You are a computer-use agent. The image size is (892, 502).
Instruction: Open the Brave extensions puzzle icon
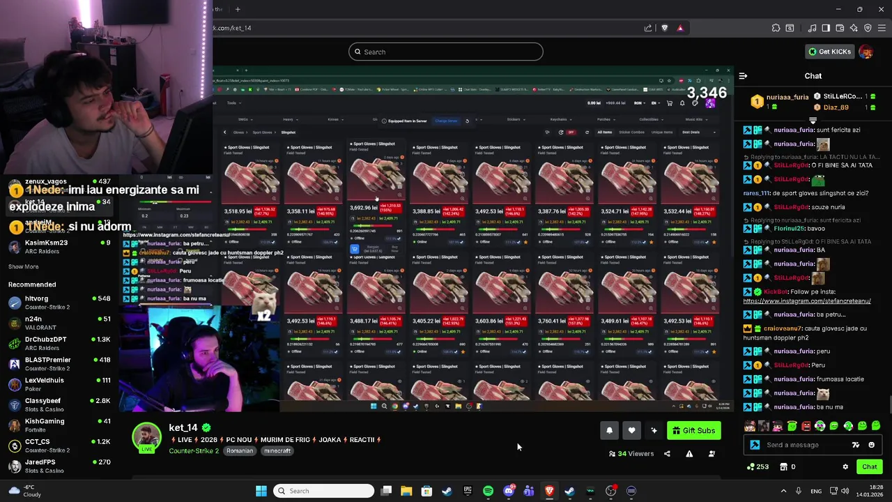point(776,28)
